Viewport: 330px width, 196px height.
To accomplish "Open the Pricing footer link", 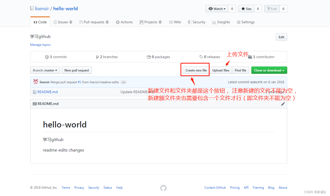I will 235,188.
